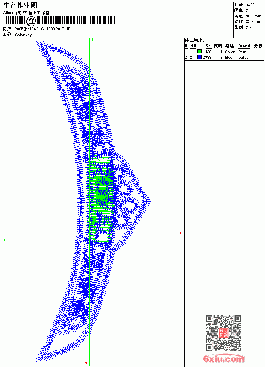Click the red marker 2 at bottom axis
The width and height of the screenshot is (265, 367).
[86, 364]
